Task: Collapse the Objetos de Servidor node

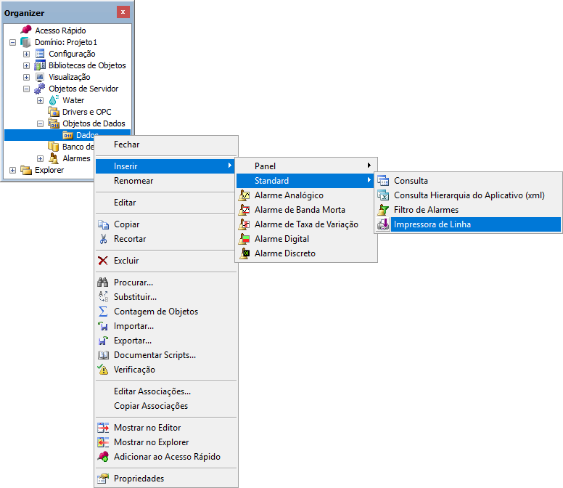Action: pos(27,89)
